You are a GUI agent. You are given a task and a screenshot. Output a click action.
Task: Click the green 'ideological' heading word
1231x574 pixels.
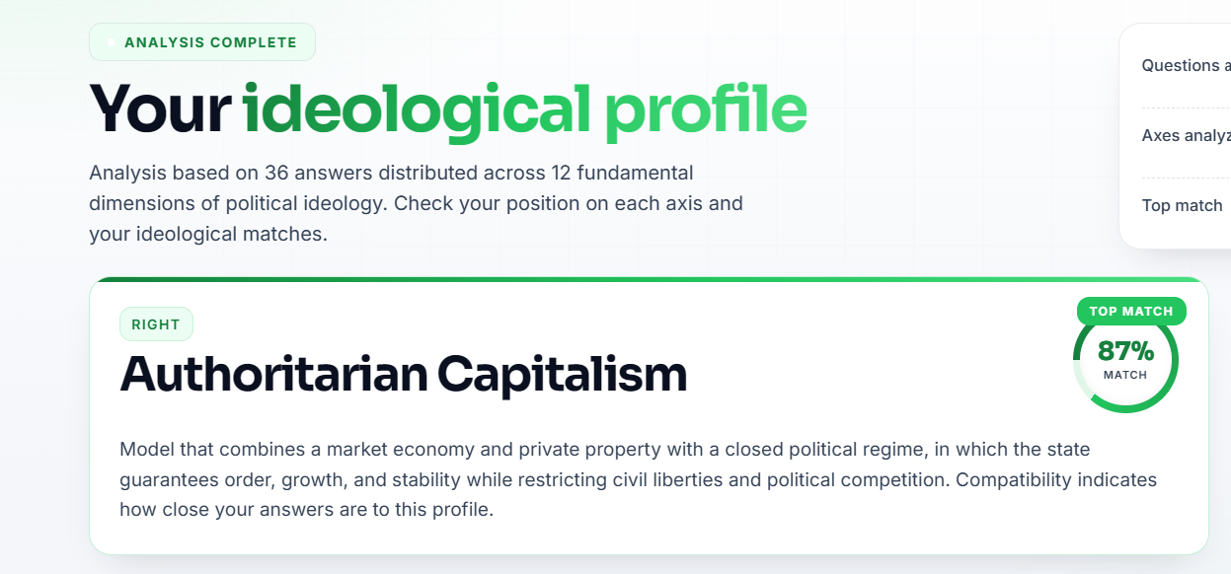click(417, 108)
